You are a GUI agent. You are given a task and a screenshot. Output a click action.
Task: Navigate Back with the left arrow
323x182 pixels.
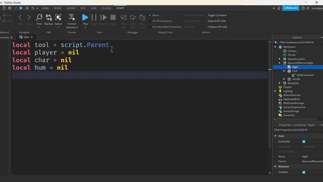pyautogui.click(x=20, y=18)
